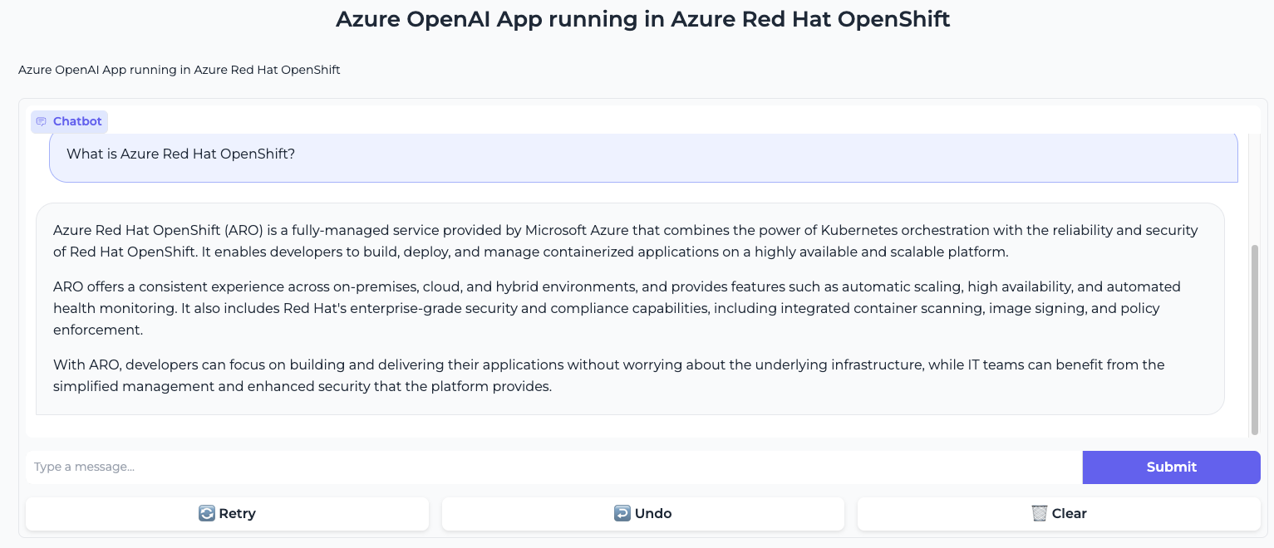
Task: Click the Chatbot speech bubble icon
Action: (41, 121)
